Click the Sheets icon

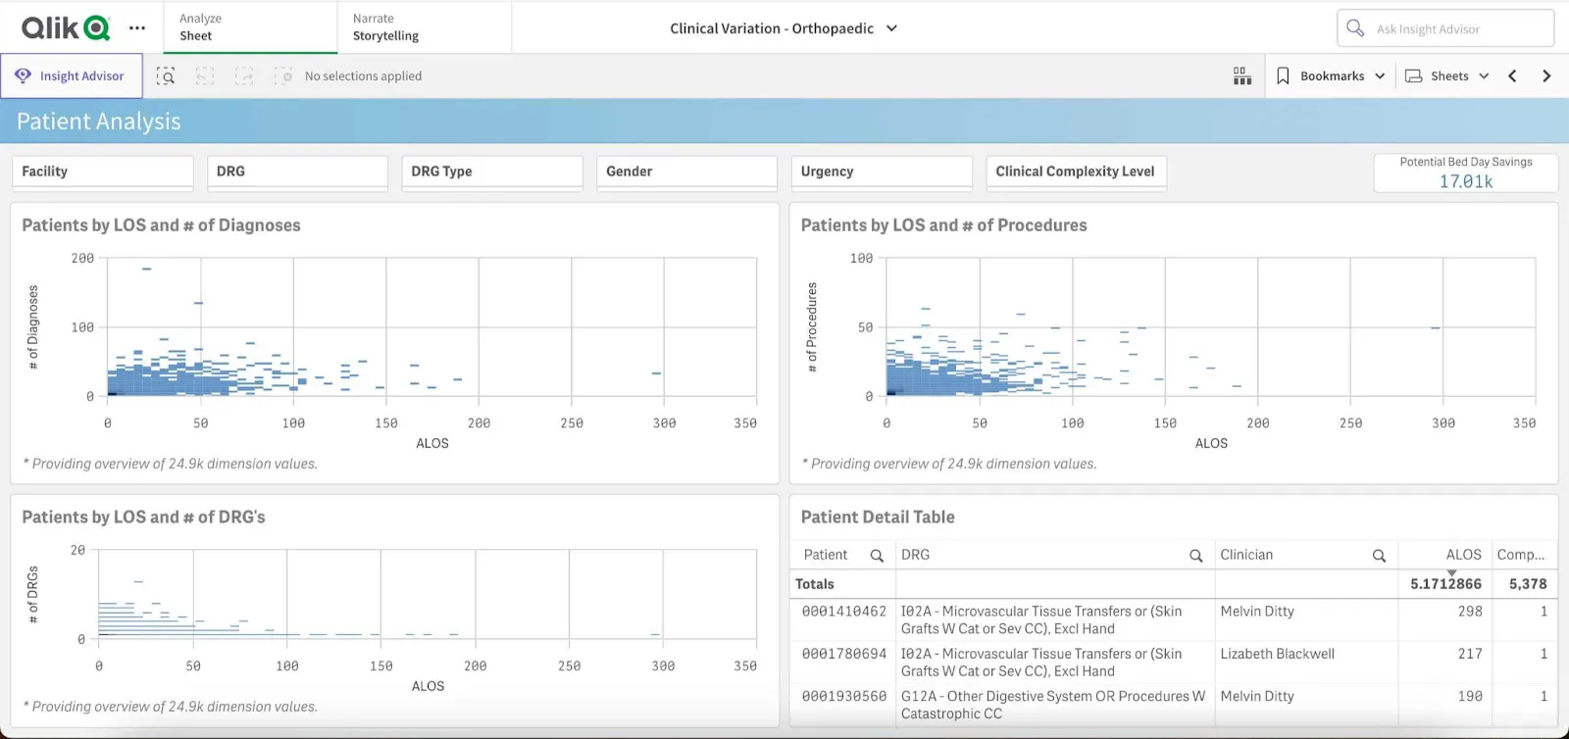(1414, 75)
